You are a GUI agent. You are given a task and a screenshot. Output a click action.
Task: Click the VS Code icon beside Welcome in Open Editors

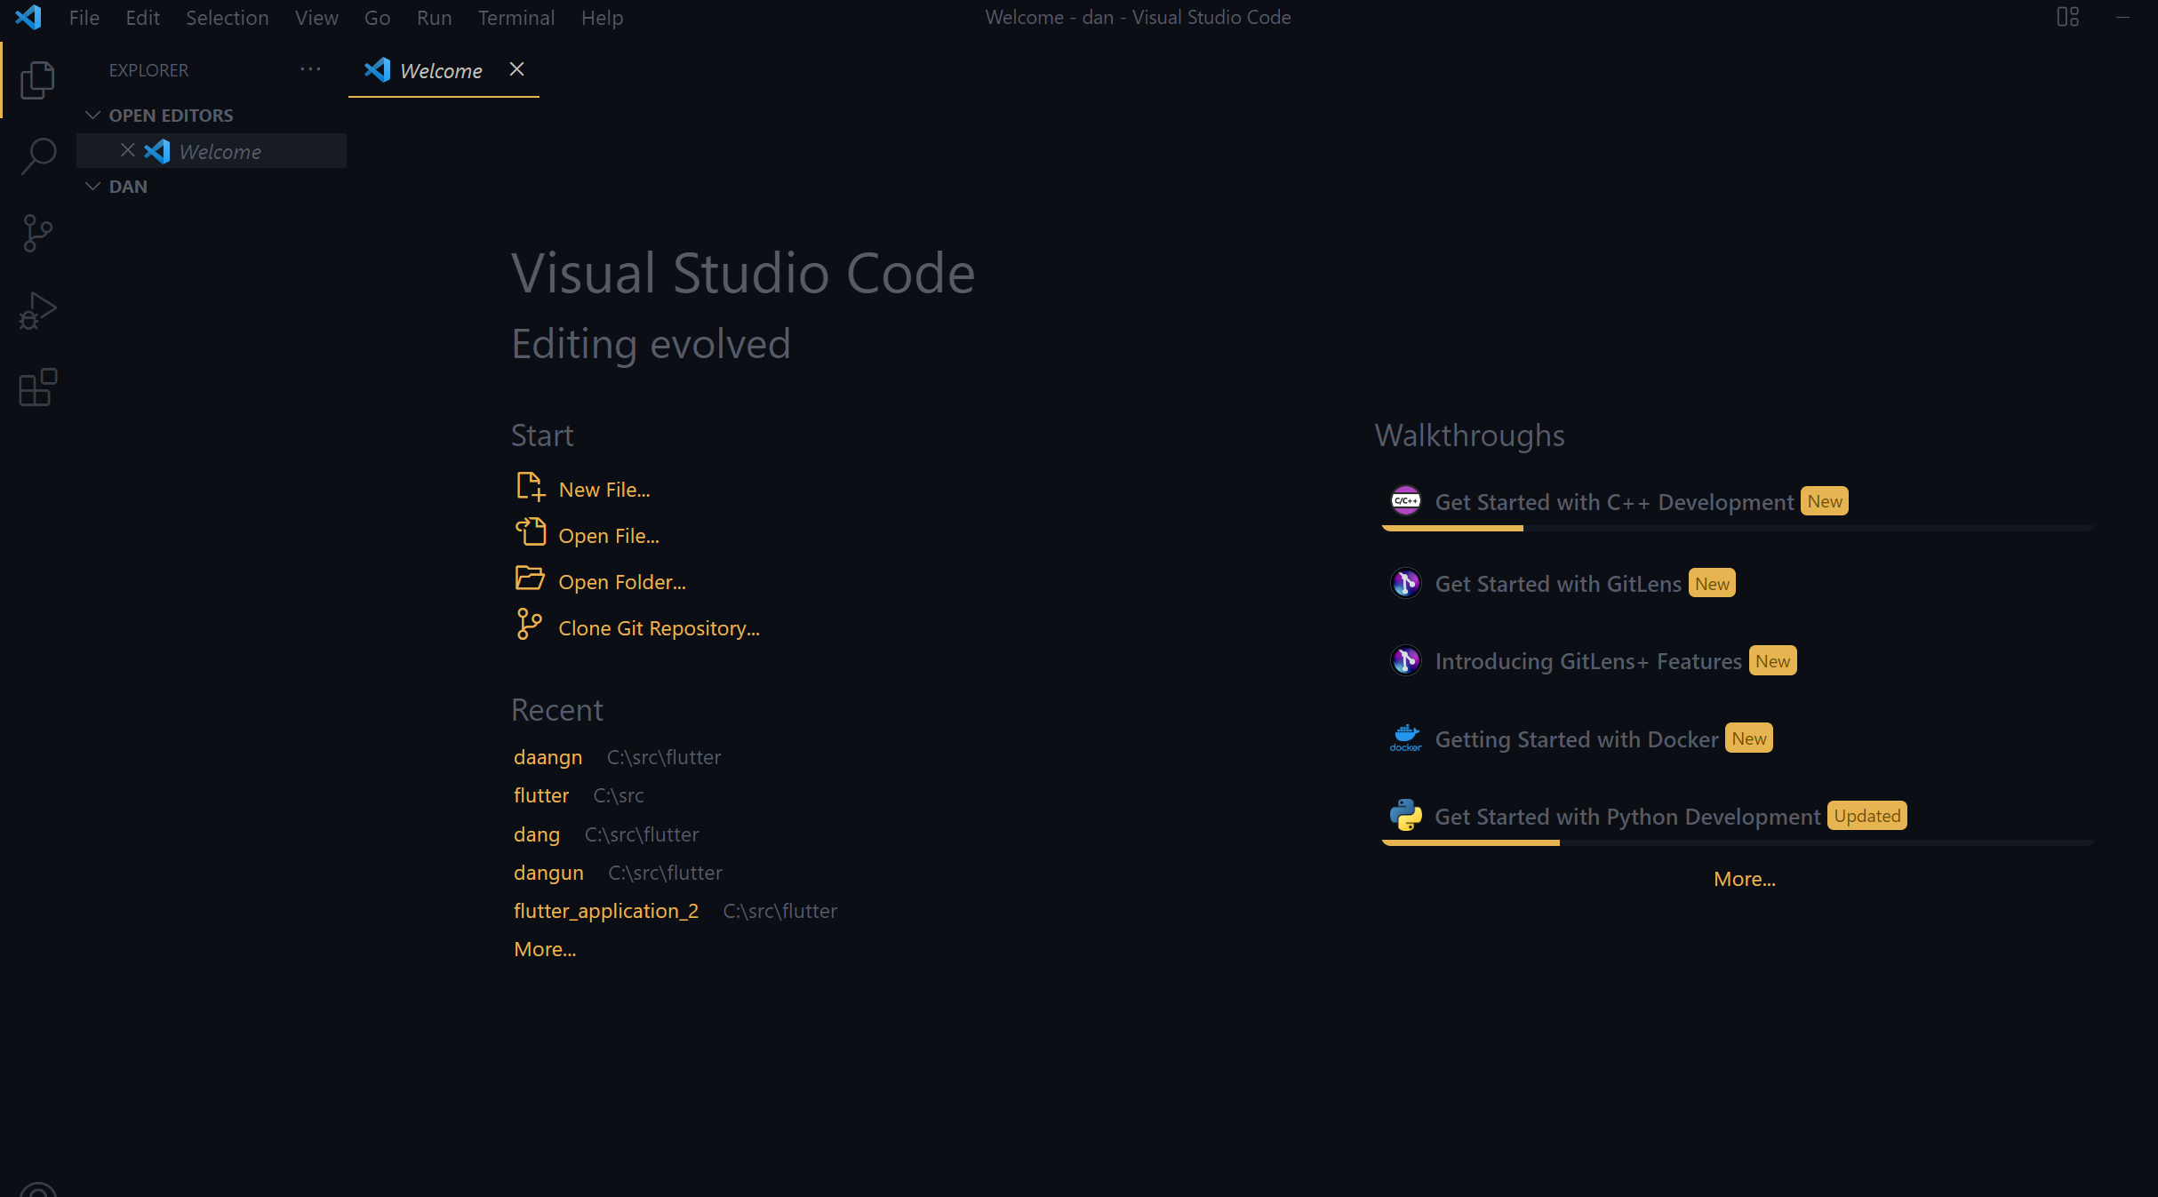coord(156,151)
